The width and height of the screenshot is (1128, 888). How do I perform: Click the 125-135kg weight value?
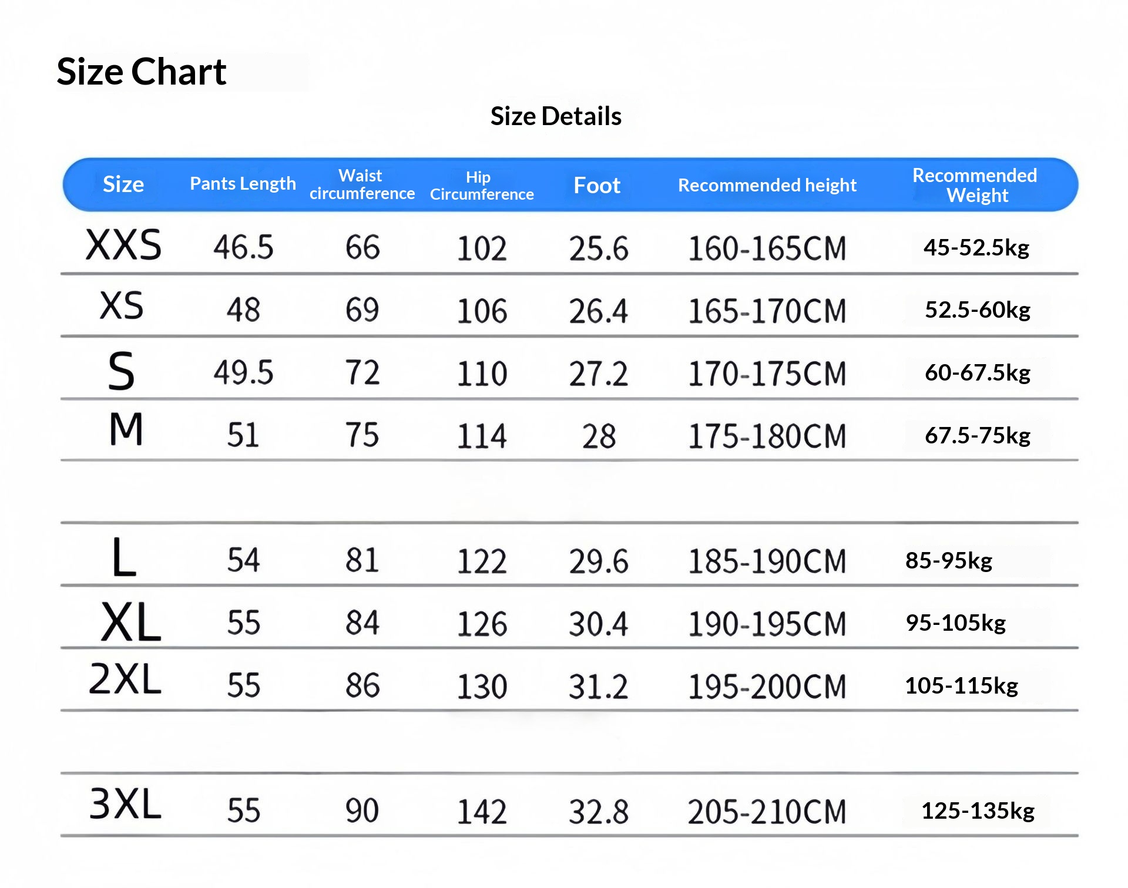pyautogui.click(x=977, y=811)
